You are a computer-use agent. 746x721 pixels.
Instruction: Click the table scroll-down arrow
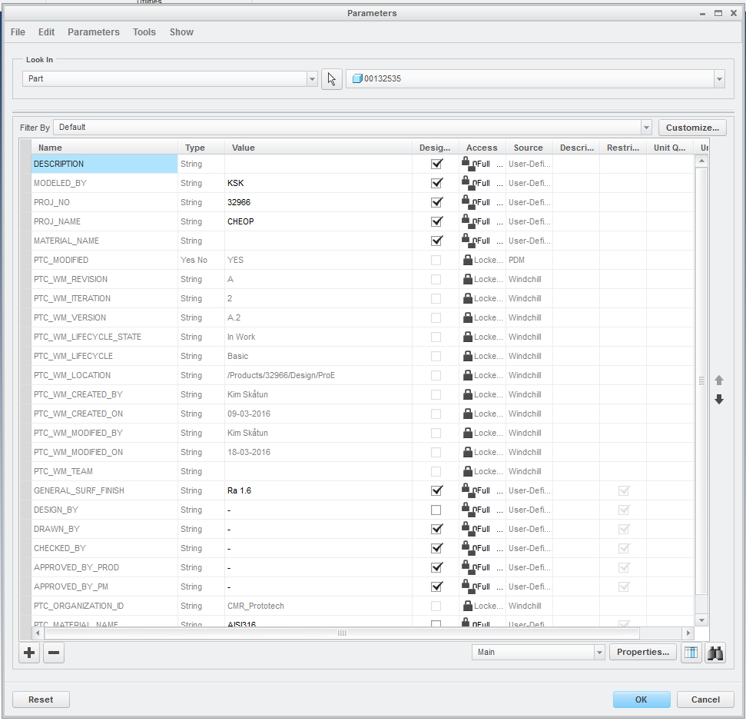coord(701,620)
